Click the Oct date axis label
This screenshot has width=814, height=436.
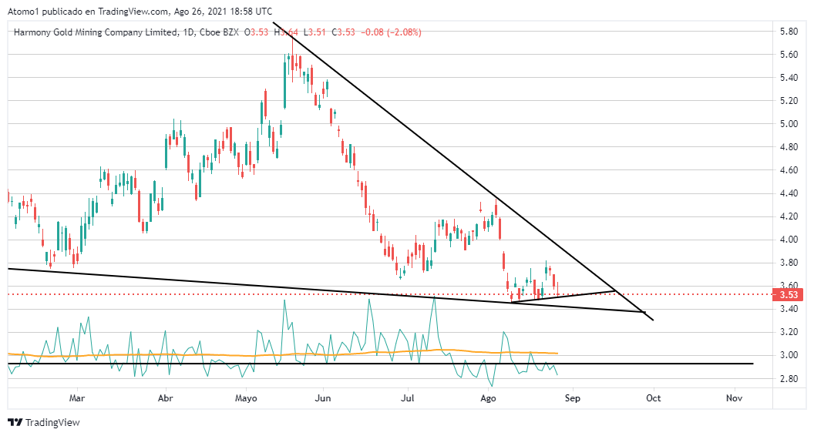click(653, 398)
